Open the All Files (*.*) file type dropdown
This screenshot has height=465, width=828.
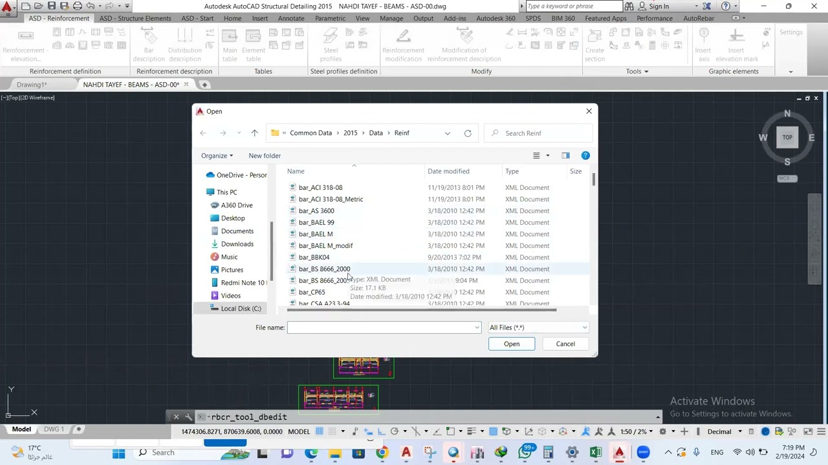point(538,327)
